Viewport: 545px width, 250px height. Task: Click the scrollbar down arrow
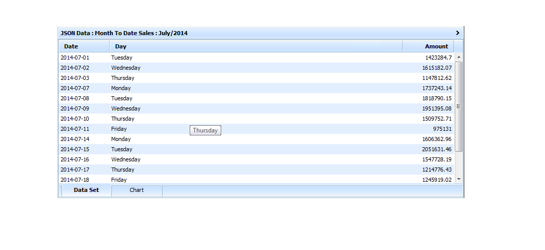coord(458,179)
